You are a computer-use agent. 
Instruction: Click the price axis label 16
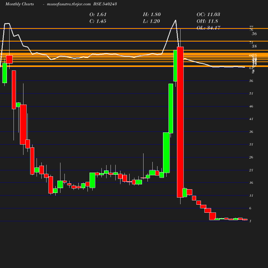(x=251, y=183)
